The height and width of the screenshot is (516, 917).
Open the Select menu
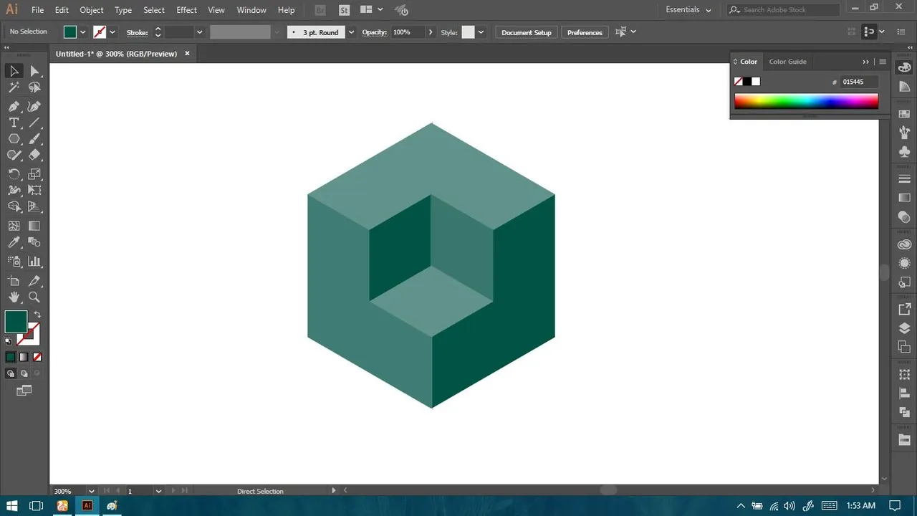click(x=154, y=10)
